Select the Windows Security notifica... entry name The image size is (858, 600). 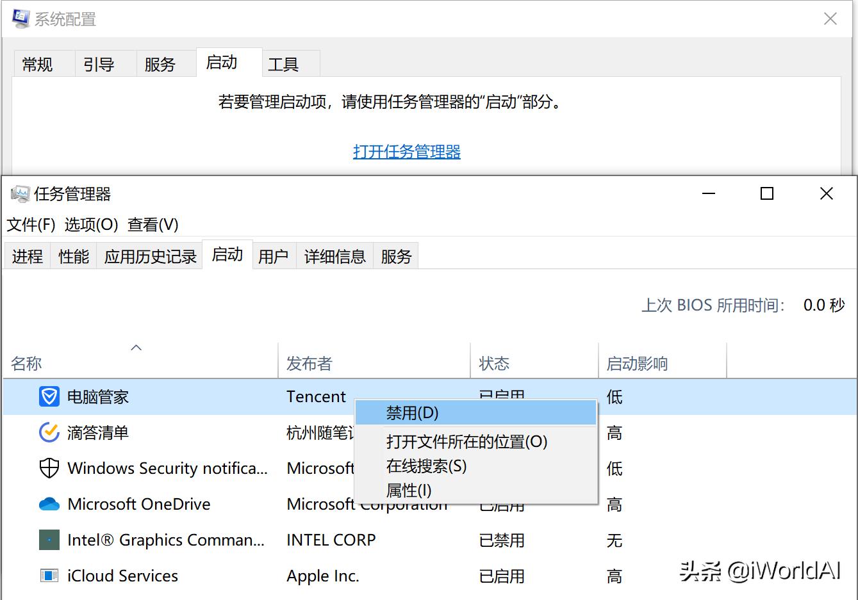click(167, 469)
